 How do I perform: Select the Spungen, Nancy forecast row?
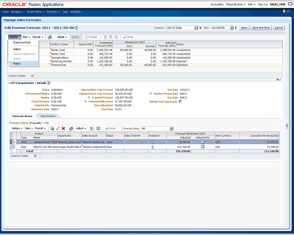coord(145,57)
